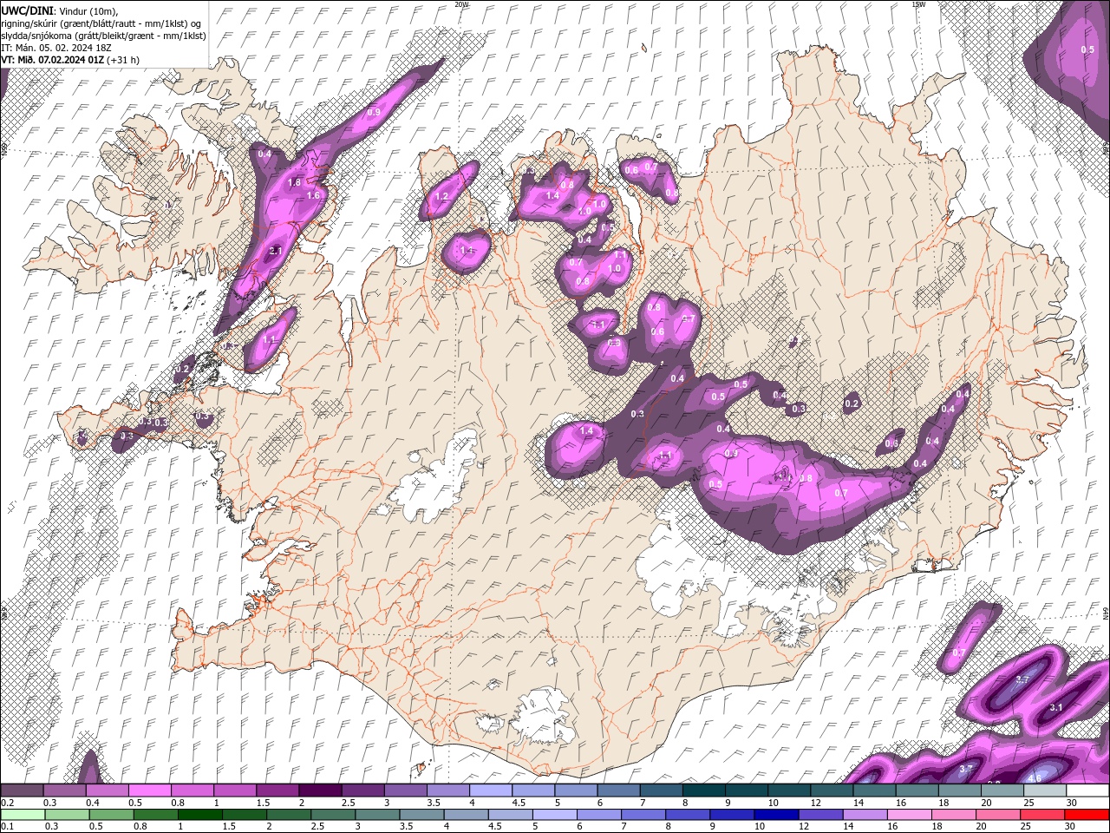Click the 3.1 precipitation value offshore
Viewport: 1110px width, 833px height.
(1056, 708)
